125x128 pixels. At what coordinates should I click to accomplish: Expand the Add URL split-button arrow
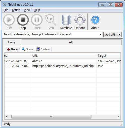pos(120,34)
